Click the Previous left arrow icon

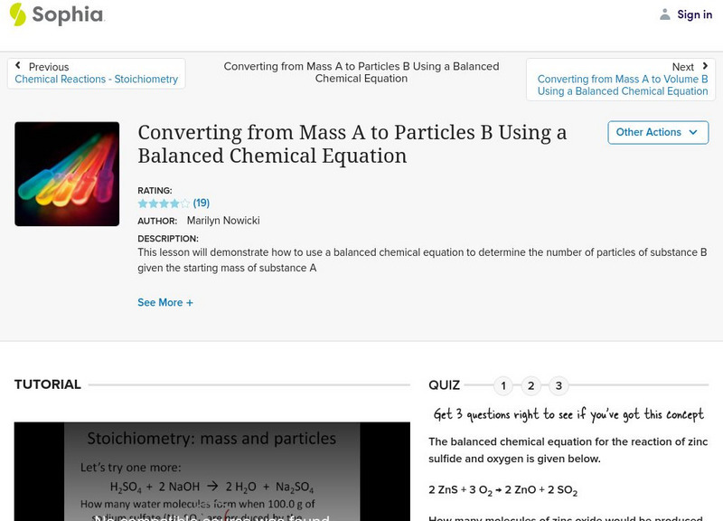pos(18,67)
